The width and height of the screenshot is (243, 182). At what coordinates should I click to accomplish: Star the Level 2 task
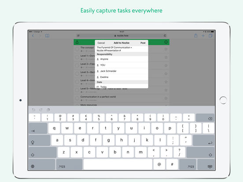click(x=166, y=66)
